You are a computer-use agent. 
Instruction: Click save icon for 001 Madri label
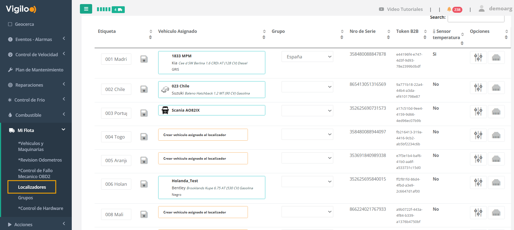[144, 59]
